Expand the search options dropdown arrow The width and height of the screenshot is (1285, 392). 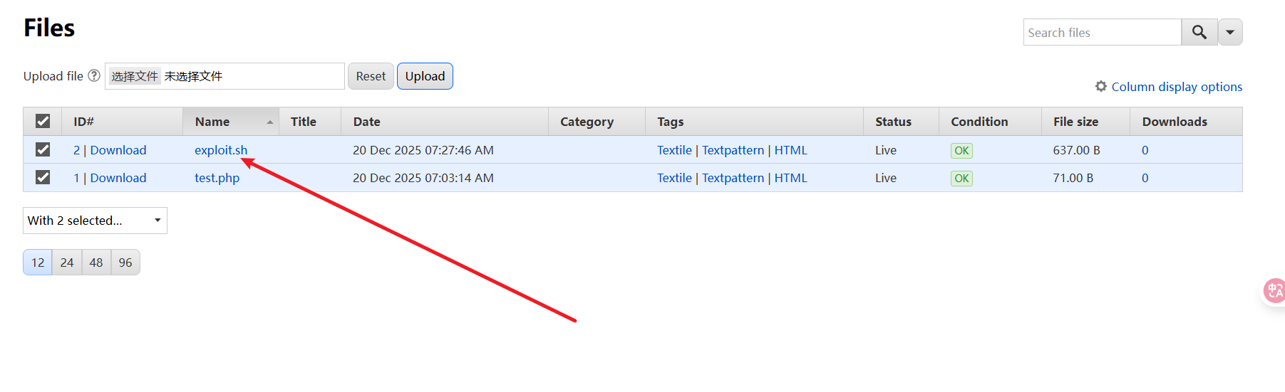pyautogui.click(x=1230, y=32)
